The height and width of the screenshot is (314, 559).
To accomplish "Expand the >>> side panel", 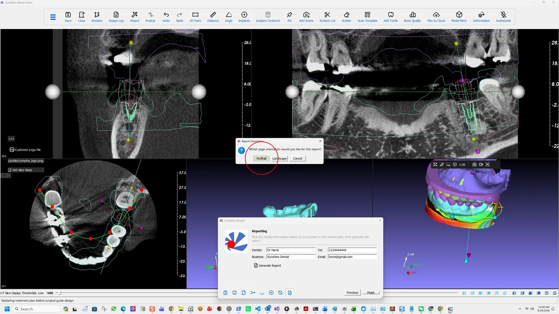I will coord(11,139).
